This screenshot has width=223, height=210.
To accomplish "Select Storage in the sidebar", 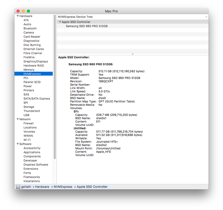I will (29, 107).
